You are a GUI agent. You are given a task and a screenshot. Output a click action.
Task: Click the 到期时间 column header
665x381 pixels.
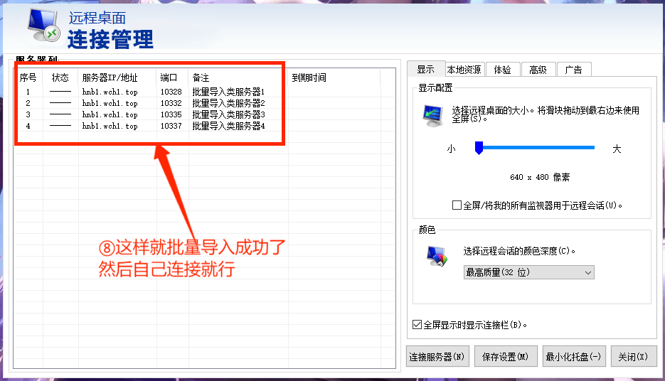coord(309,77)
